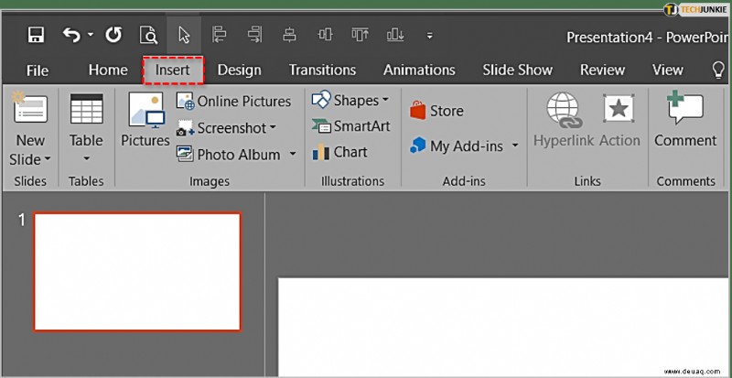Insert a Chart
This screenshot has height=378, width=732.
339,152
